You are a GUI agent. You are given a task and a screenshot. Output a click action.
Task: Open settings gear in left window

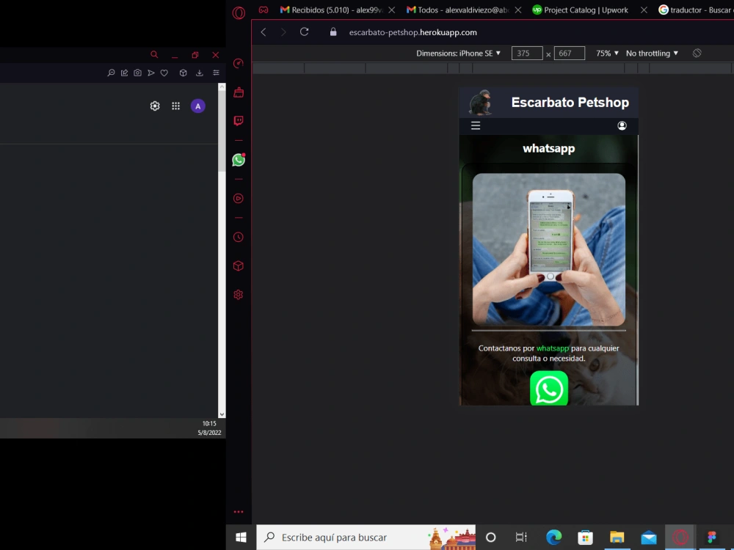click(155, 106)
